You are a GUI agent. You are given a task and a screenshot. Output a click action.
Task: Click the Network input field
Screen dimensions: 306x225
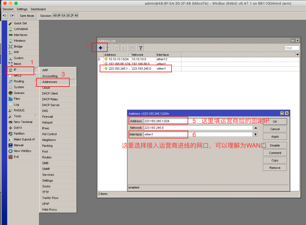[x=198, y=128]
